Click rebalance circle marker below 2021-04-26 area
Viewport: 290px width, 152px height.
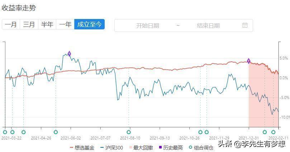coord(56,132)
